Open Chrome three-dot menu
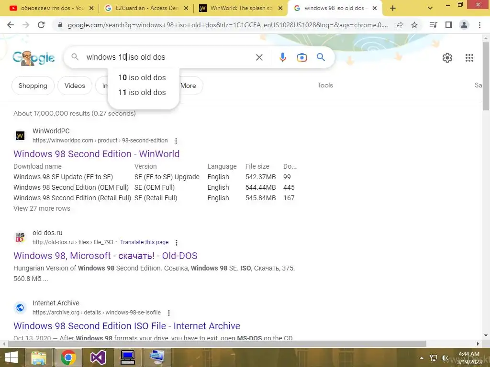The height and width of the screenshot is (367, 490). (x=479, y=25)
